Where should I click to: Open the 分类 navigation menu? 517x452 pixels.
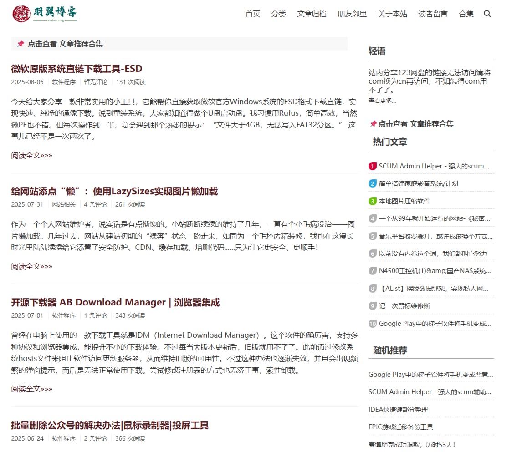[x=278, y=14]
